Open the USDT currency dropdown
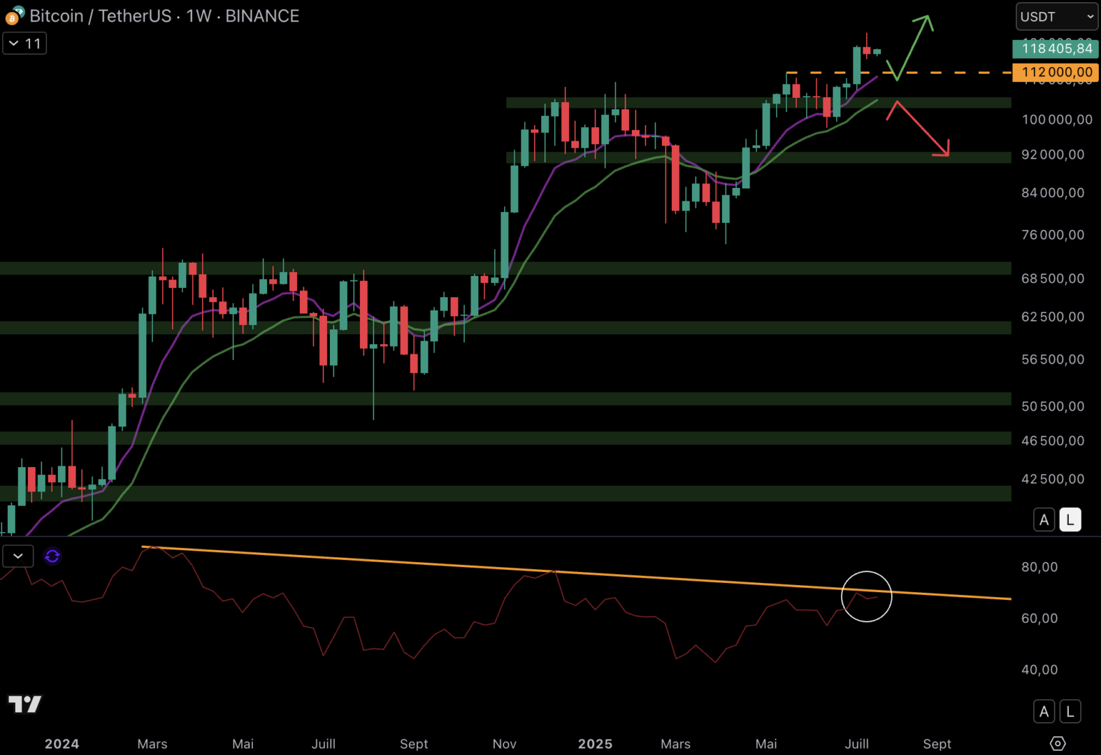 pos(1056,17)
